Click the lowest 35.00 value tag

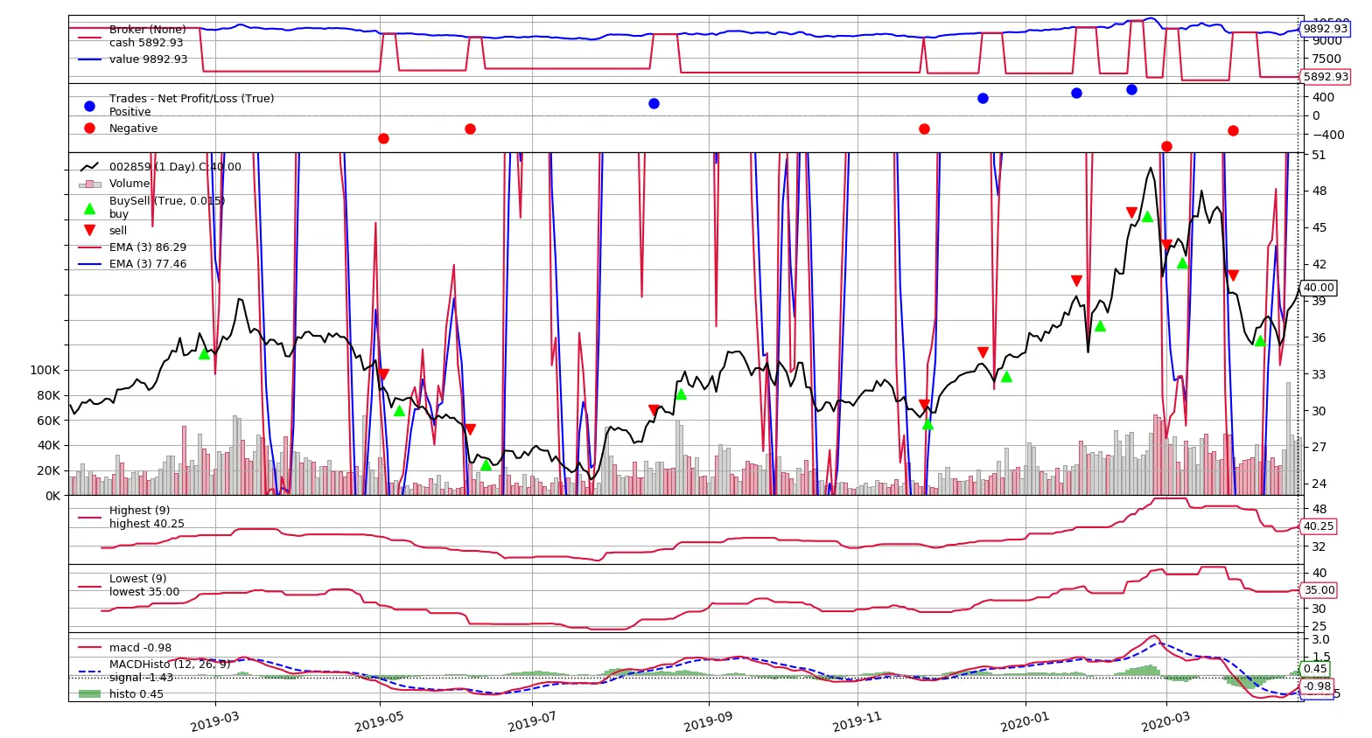tap(1319, 590)
